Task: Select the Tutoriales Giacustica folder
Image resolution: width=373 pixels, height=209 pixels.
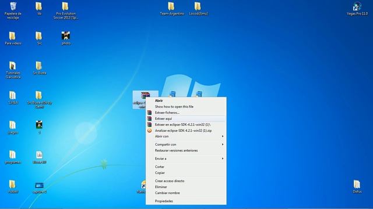Action: [13, 70]
